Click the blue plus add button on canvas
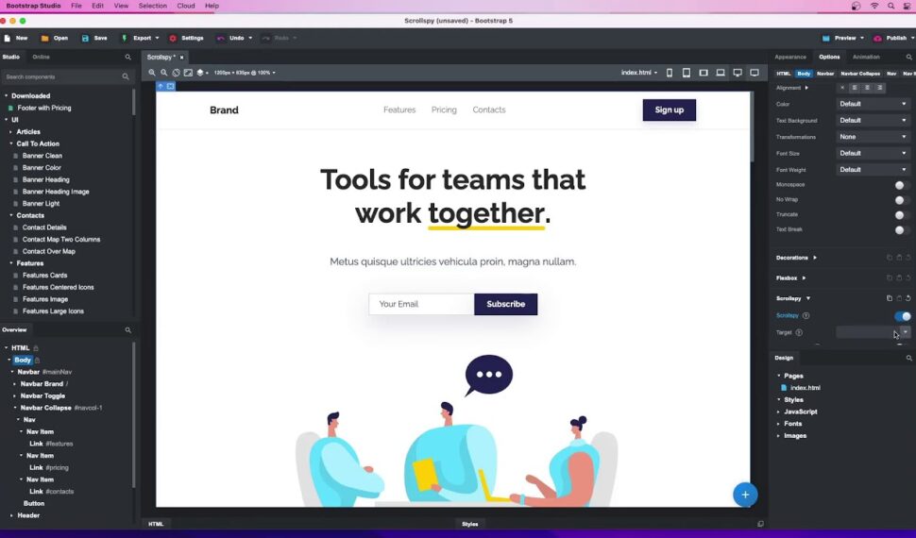The height and width of the screenshot is (538, 916). (744, 494)
